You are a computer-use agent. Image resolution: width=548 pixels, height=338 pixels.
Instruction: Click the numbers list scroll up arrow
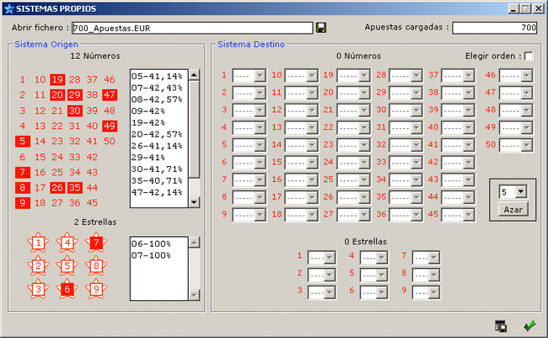click(194, 74)
